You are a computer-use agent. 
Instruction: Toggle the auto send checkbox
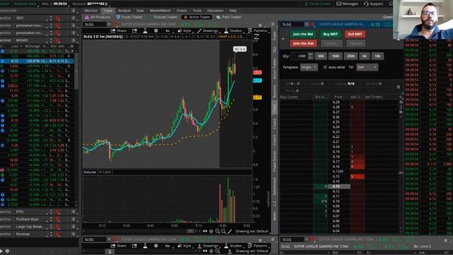[325, 67]
